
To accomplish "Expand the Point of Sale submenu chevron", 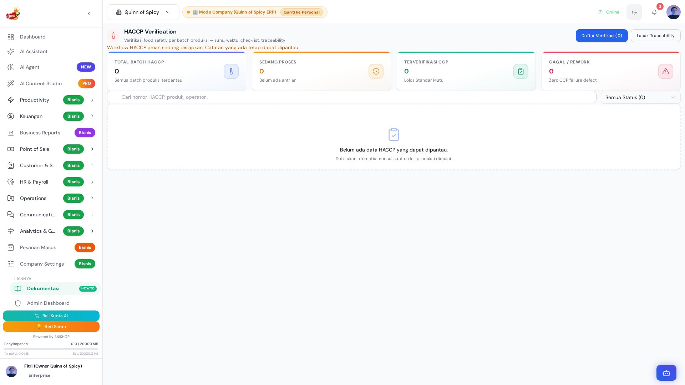I will click(92, 149).
